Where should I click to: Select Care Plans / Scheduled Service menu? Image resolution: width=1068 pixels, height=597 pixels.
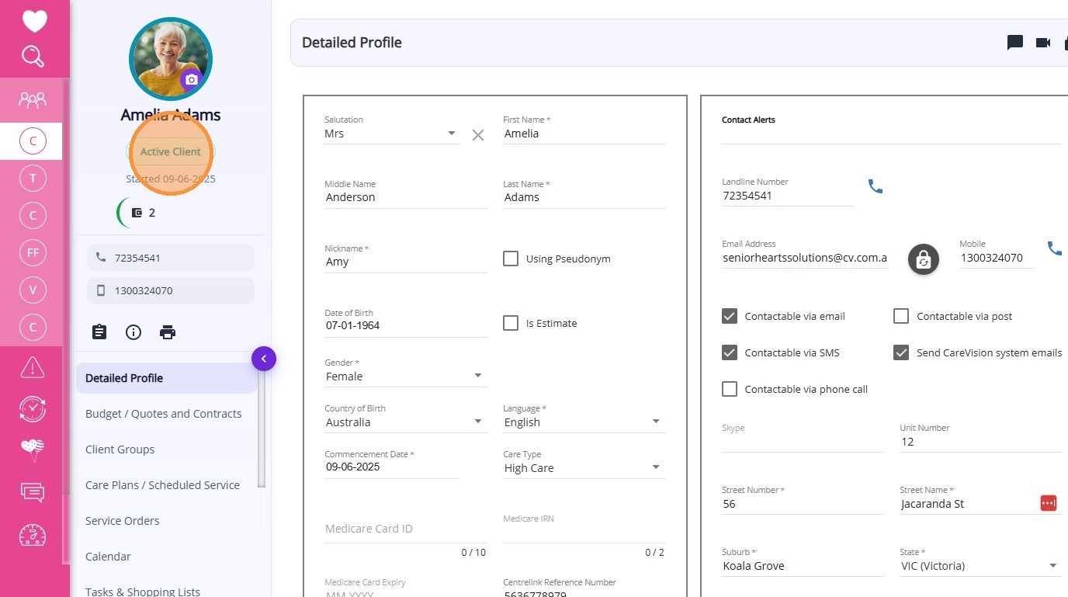(162, 485)
